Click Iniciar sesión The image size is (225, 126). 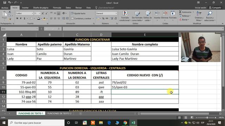click(200, 8)
